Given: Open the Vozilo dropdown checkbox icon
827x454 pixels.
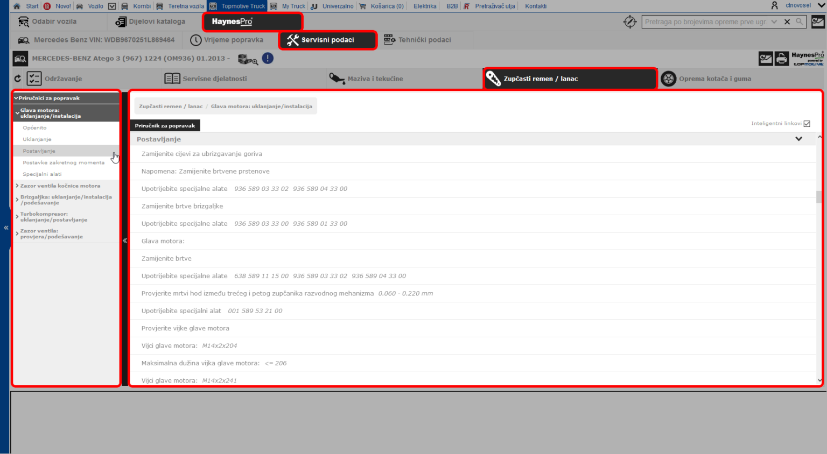Looking at the screenshot, I should pos(112,6).
